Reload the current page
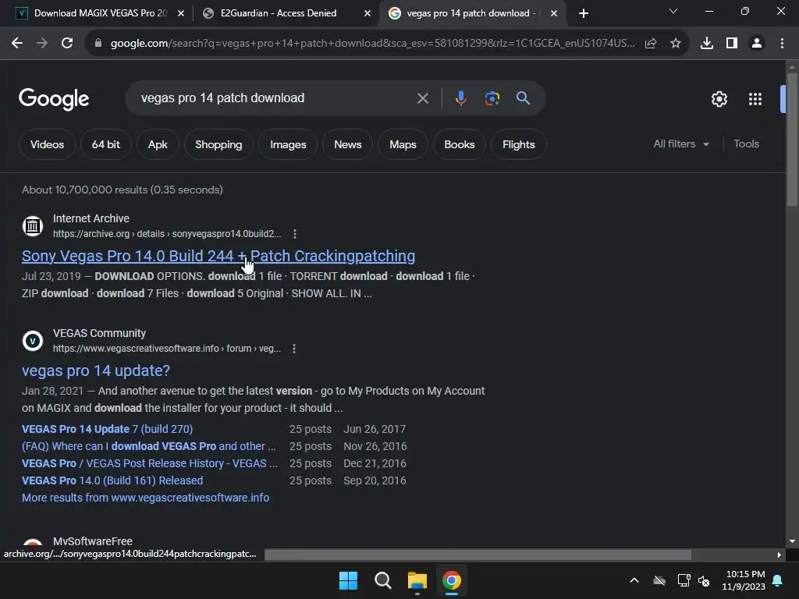Viewport: 799px width, 599px height. [67, 44]
